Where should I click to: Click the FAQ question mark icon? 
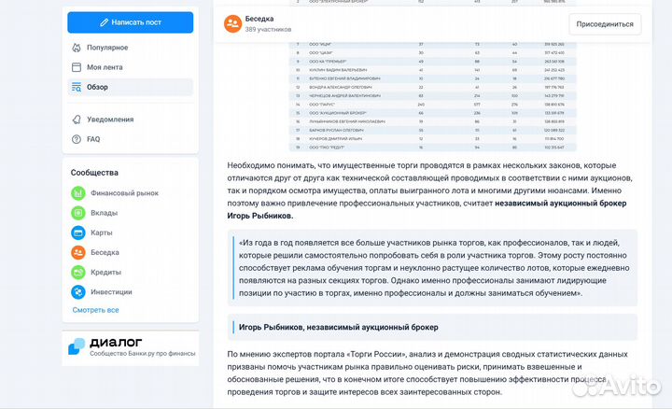click(x=77, y=139)
